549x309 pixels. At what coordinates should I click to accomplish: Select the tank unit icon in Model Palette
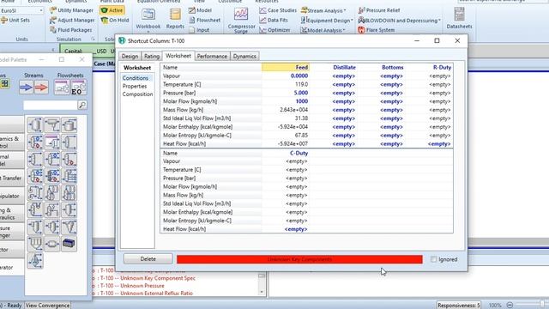coord(69,125)
